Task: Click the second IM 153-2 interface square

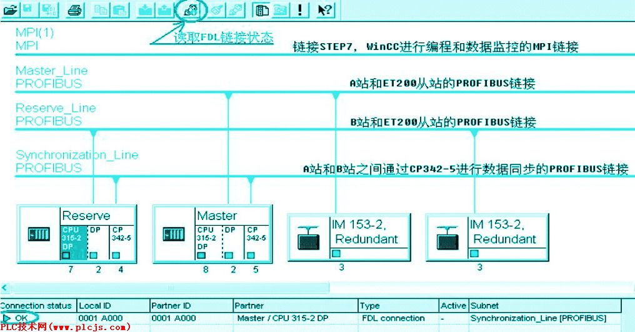Action: click(x=474, y=253)
